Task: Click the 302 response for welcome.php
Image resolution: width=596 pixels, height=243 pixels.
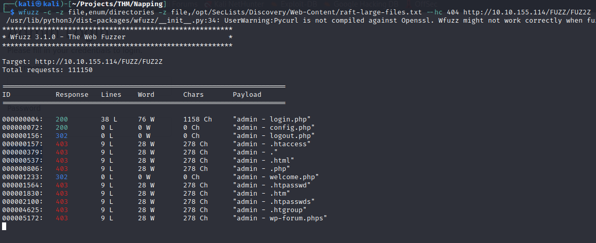Action: coord(62,177)
